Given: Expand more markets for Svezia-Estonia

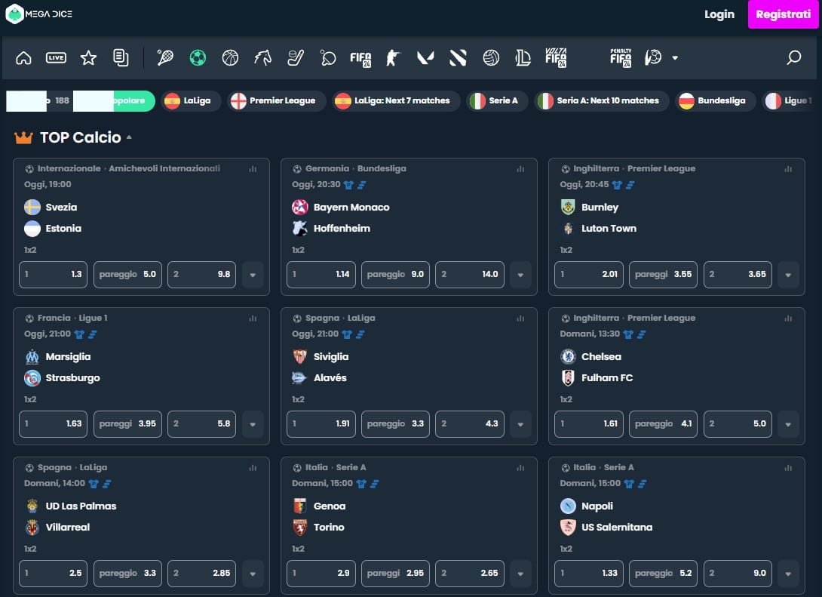Looking at the screenshot, I should (253, 275).
